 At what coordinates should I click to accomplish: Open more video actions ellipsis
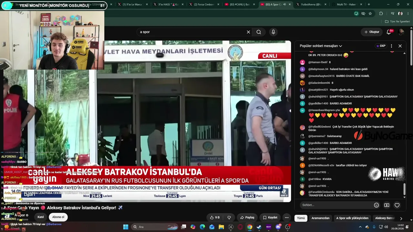(x=287, y=217)
